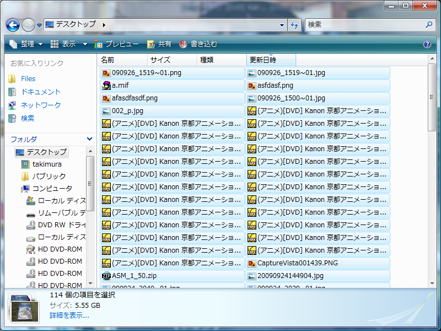This screenshot has height=331, width=441.
Task: Expand the breadcrumb arrow after デスクトップ
Action: click(104, 25)
